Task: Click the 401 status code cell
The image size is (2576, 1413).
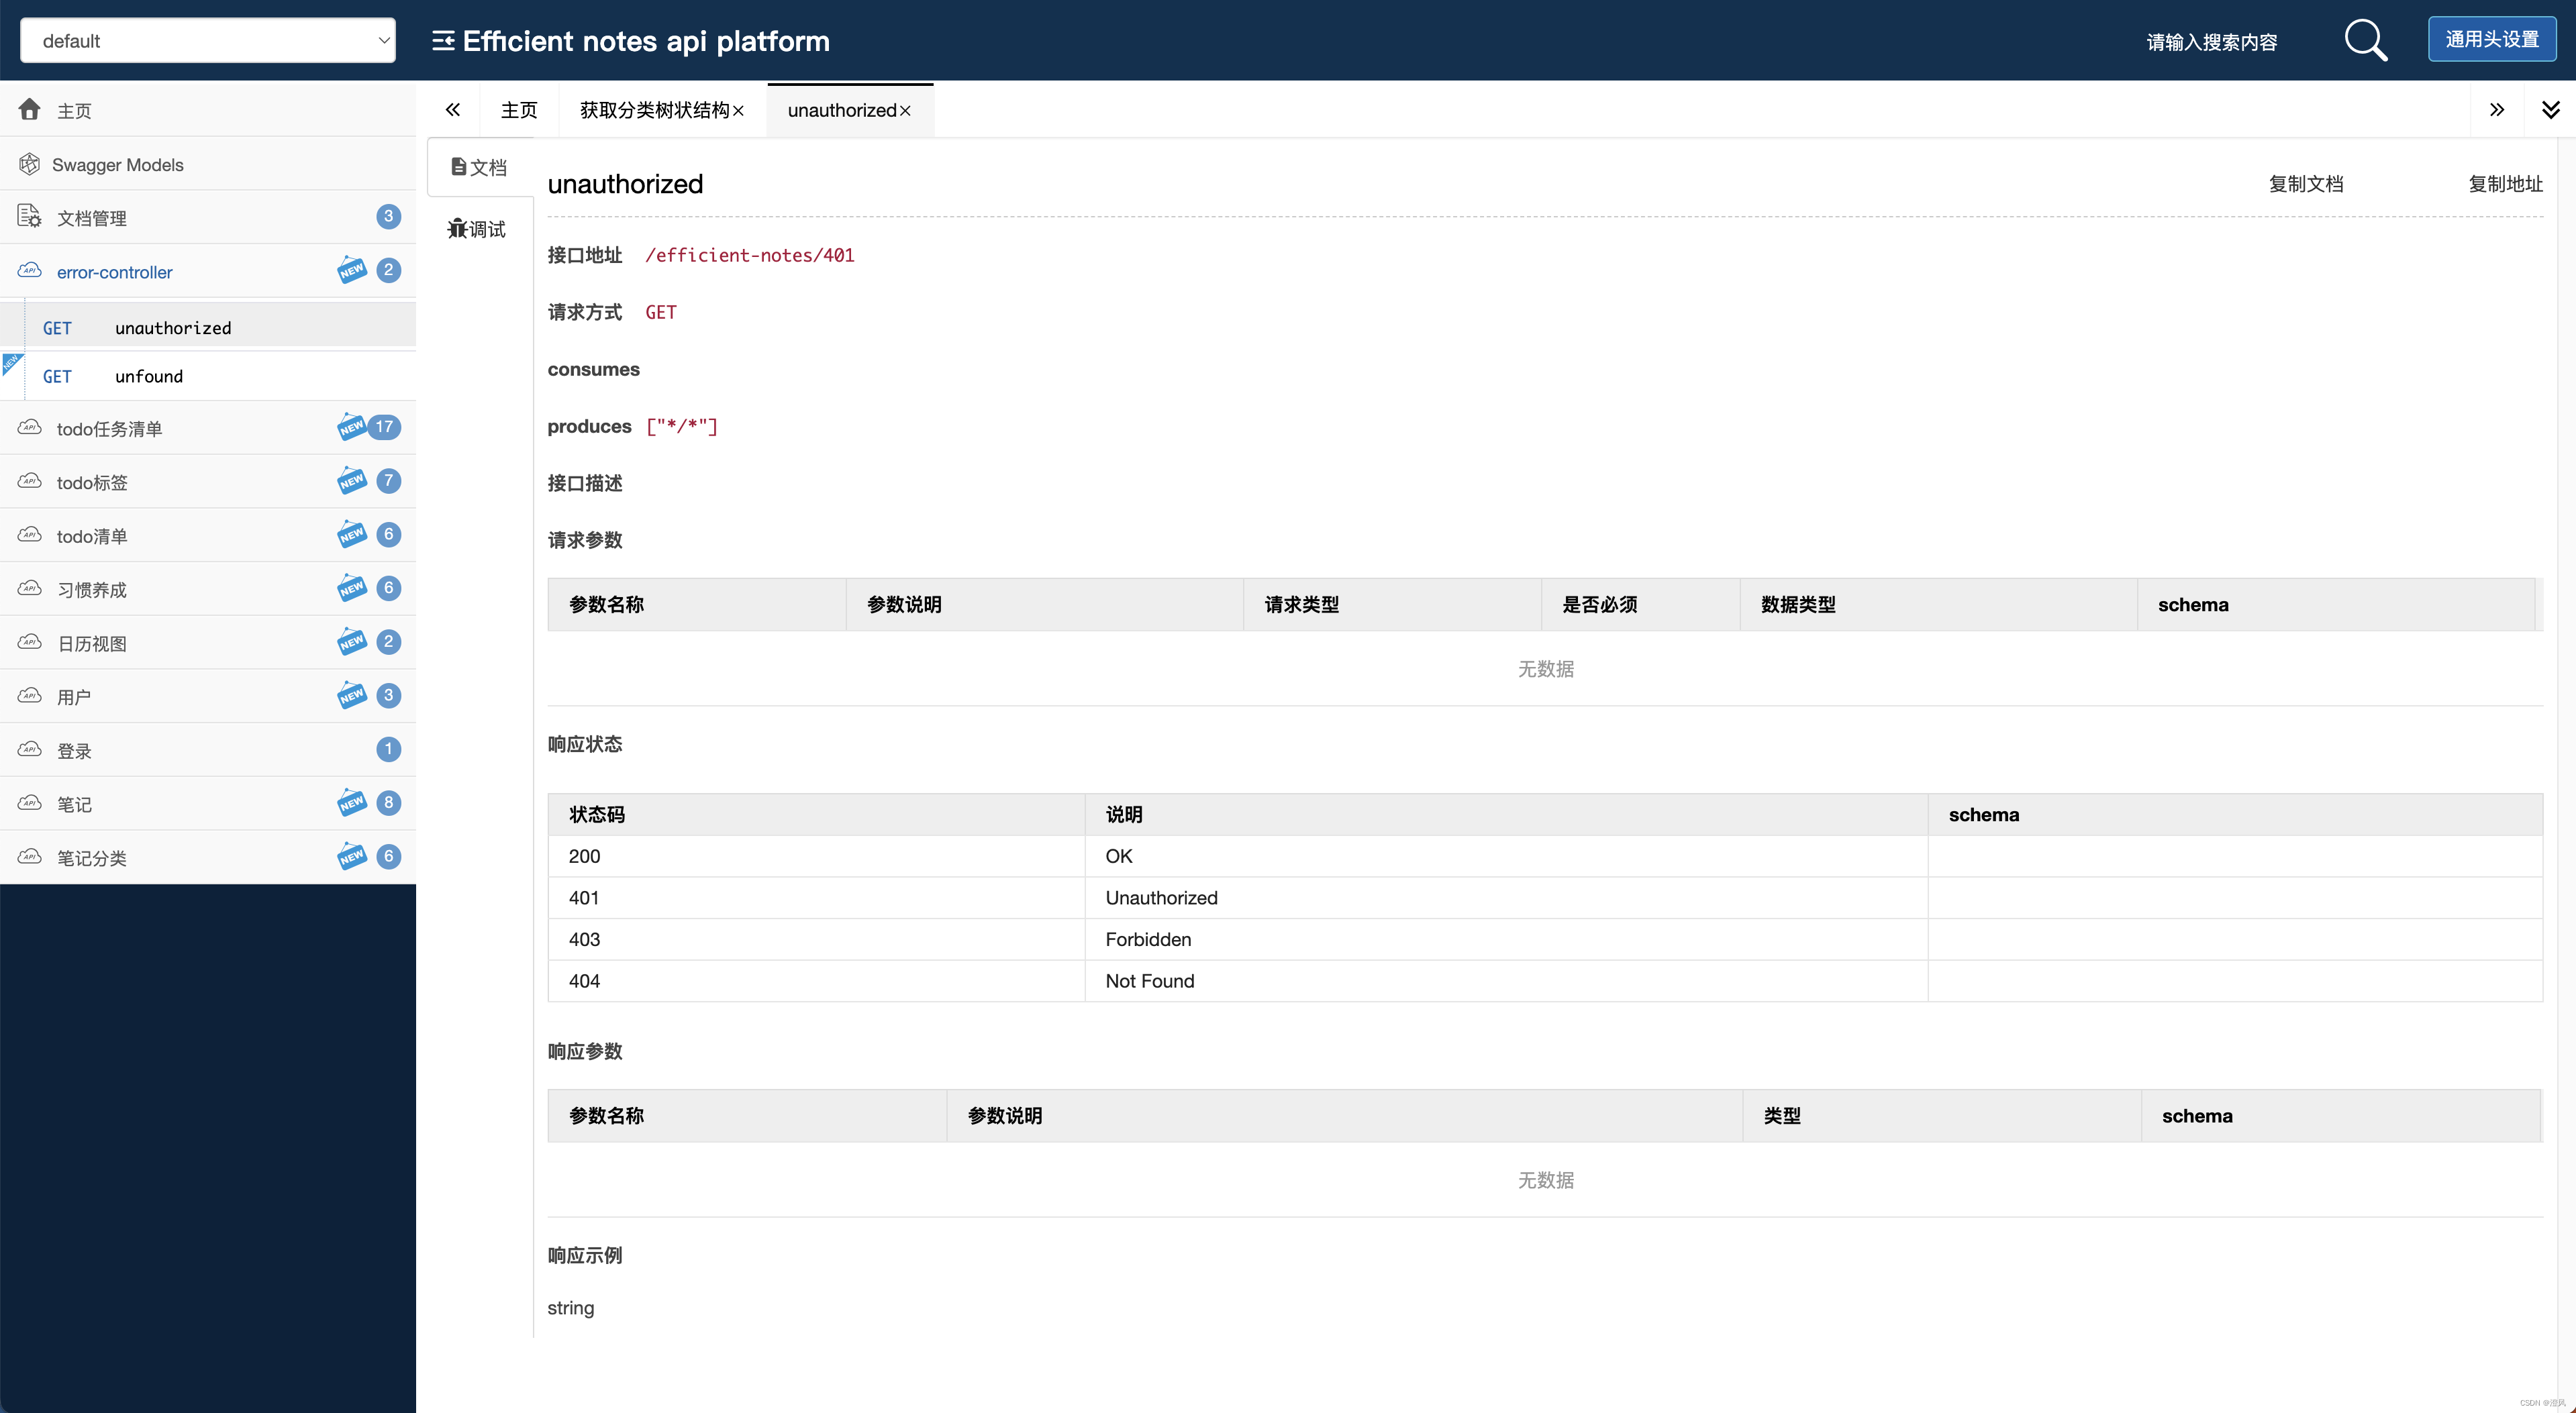Action: (816, 897)
